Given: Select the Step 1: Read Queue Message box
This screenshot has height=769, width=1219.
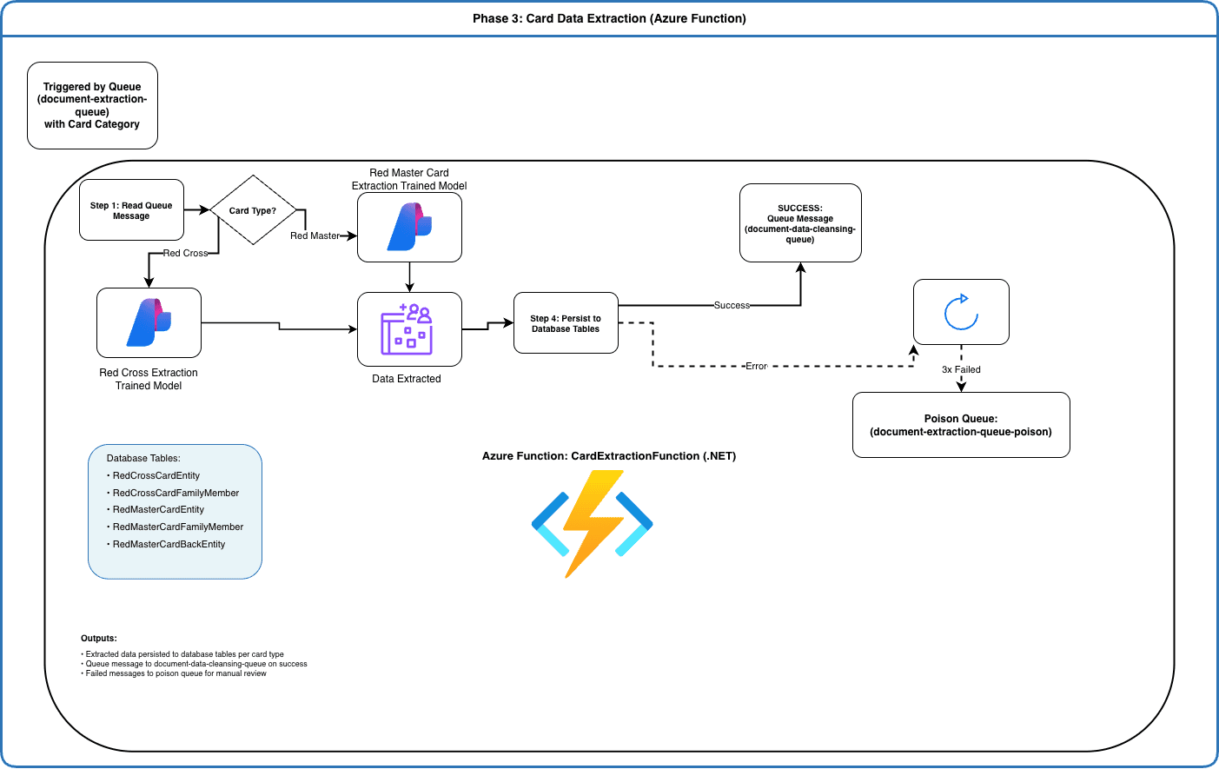Looking at the screenshot, I should click(131, 210).
